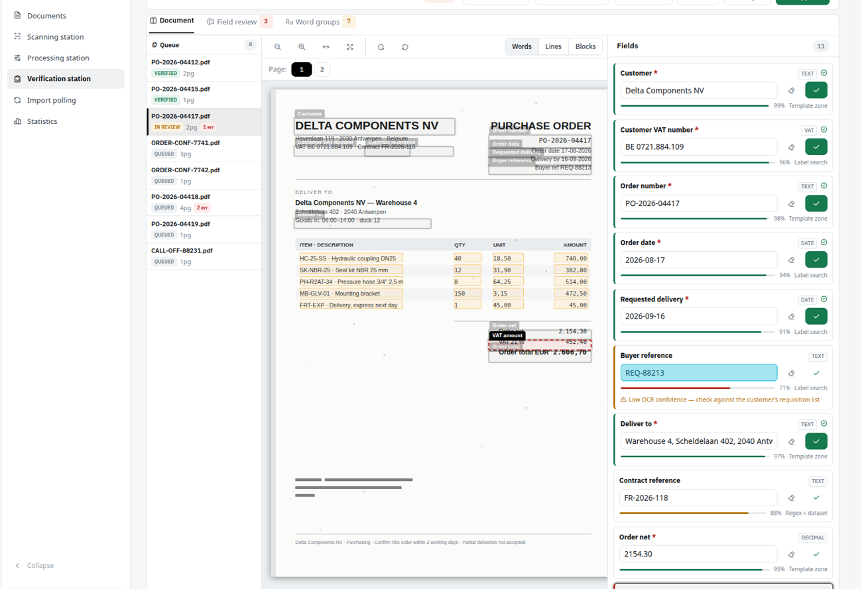This screenshot has width=862, height=589.
Task: Go to page 2 of the document
Action: (x=322, y=70)
